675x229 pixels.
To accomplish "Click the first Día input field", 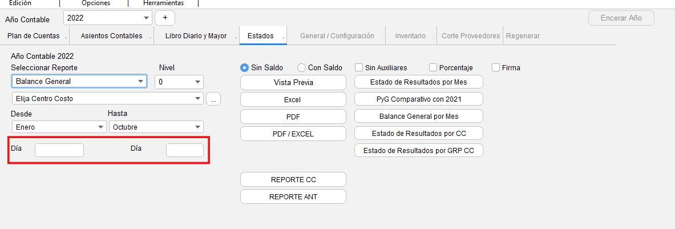I will click(59, 150).
